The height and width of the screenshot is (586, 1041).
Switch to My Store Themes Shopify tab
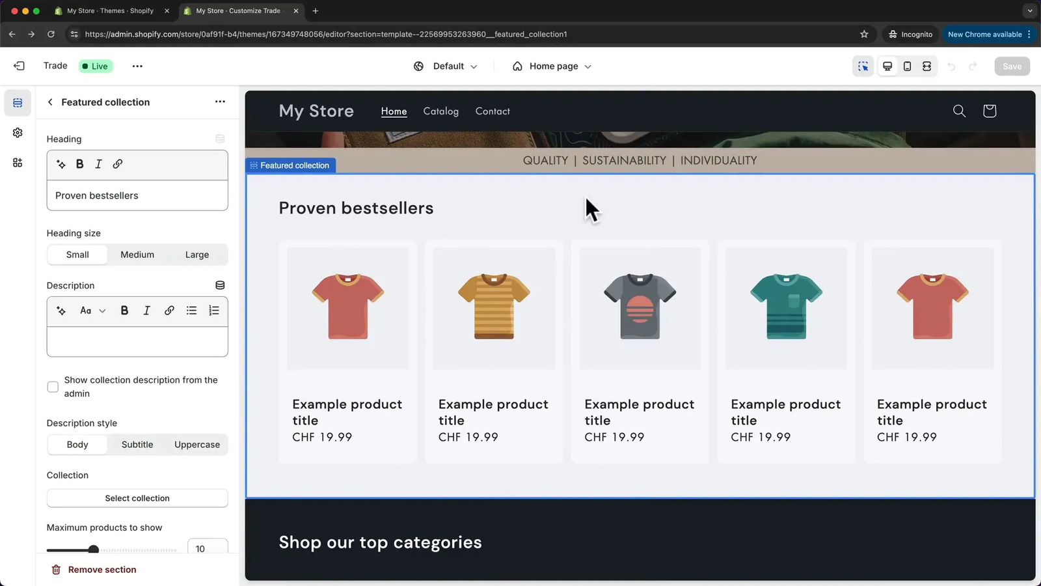tap(111, 11)
